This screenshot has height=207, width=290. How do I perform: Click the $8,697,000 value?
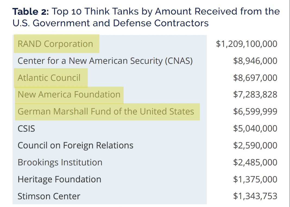click(x=255, y=78)
